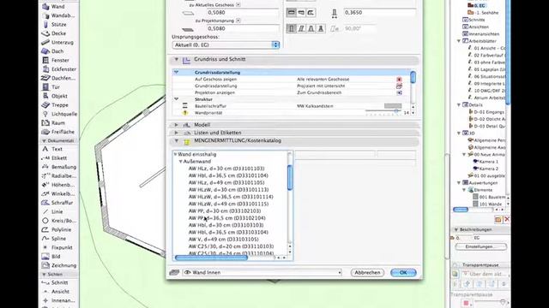Select the Dach roof tool
Viewport: 549px width, 308px height.
click(x=58, y=51)
